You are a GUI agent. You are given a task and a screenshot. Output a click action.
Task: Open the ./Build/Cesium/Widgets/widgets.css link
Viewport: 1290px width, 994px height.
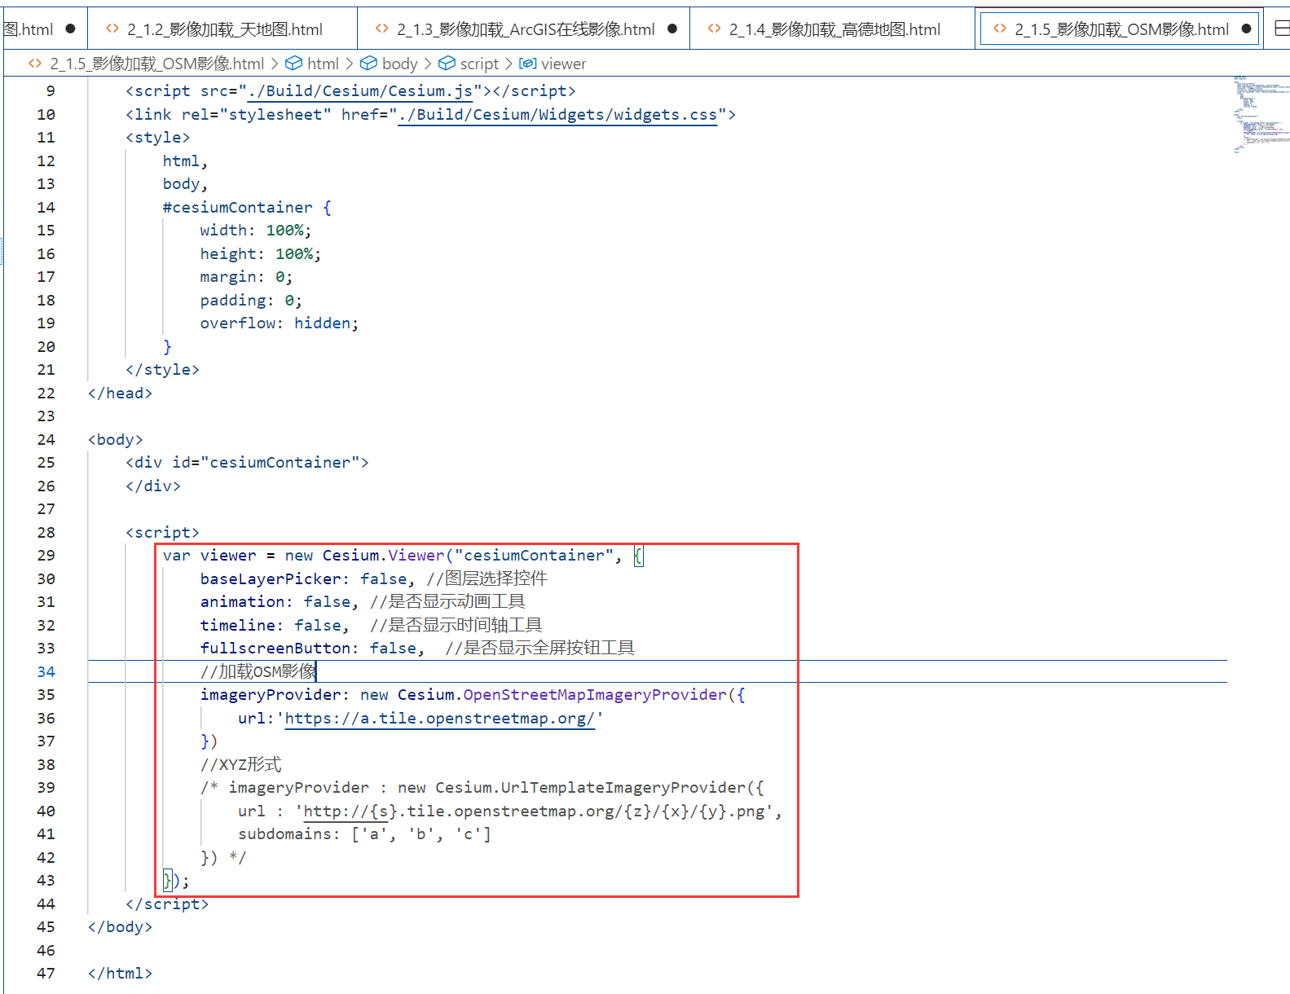pyautogui.click(x=558, y=115)
